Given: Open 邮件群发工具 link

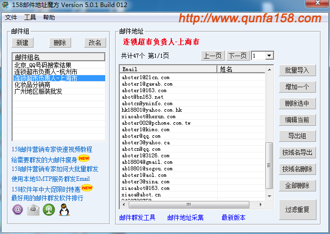Looking at the screenshot, I should click(x=137, y=217).
